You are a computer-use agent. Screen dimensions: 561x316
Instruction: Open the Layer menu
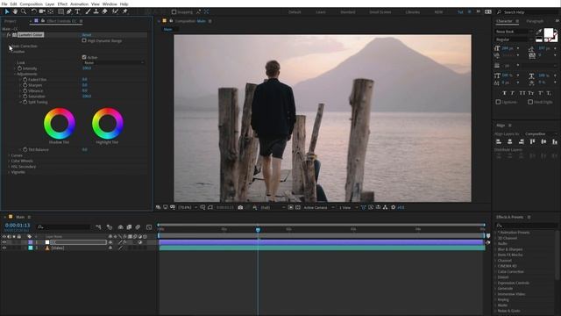(50, 4)
